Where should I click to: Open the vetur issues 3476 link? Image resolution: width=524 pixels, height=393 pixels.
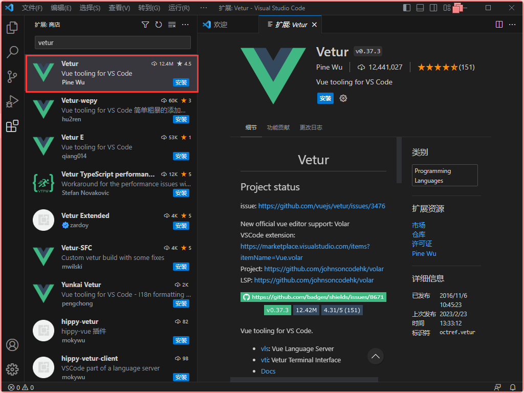pyautogui.click(x=321, y=206)
